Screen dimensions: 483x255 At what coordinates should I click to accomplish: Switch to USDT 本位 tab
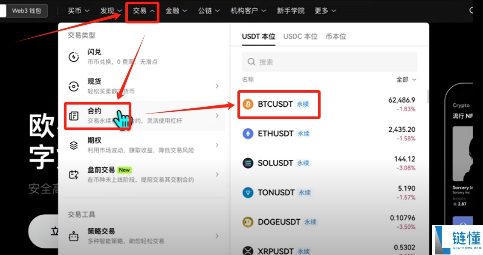[x=258, y=37]
